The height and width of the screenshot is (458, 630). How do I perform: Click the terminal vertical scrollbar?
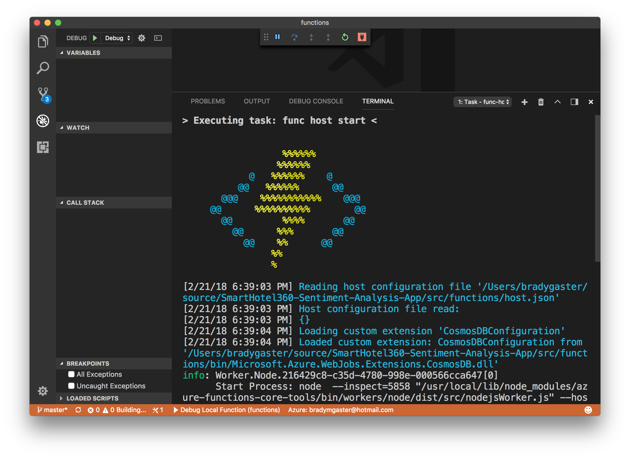(597, 189)
